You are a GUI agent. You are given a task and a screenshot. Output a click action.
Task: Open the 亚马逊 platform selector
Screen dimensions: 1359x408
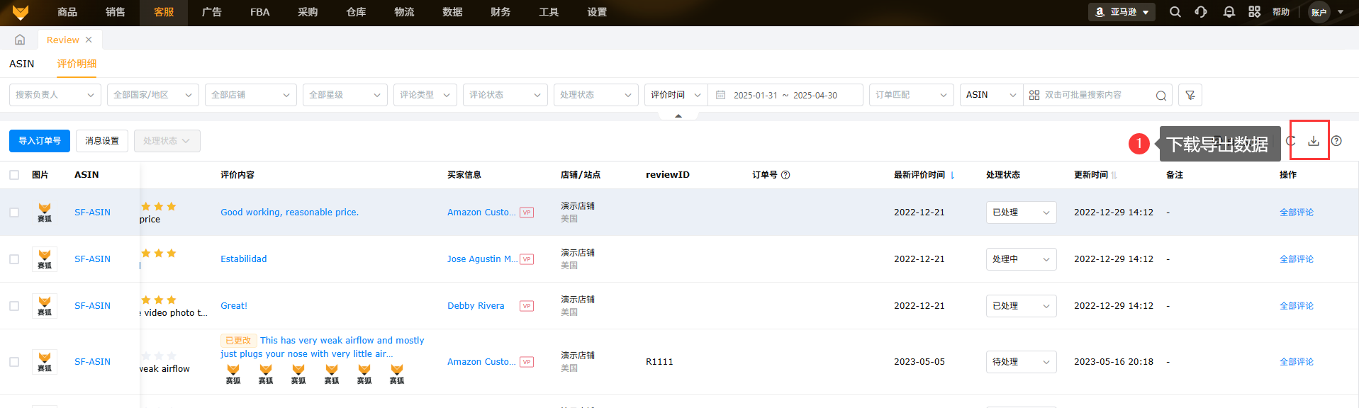tap(1122, 12)
